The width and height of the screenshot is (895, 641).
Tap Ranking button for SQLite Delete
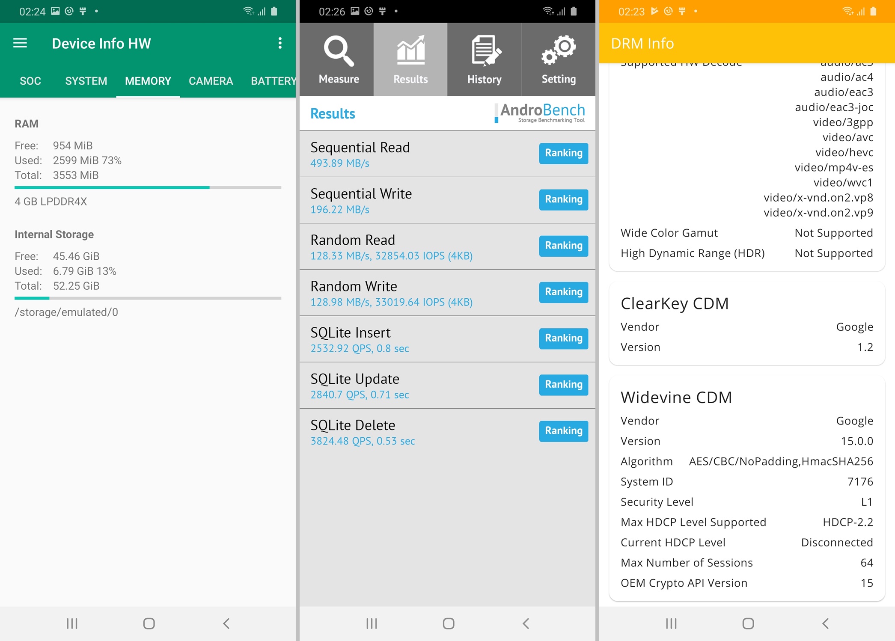pyautogui.click(x=563, y=431)
